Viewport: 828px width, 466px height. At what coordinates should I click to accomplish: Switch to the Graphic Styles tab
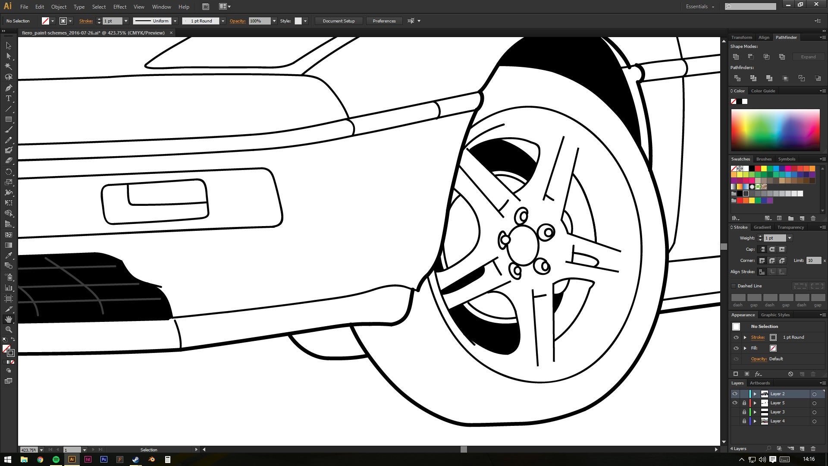point(775,315)
